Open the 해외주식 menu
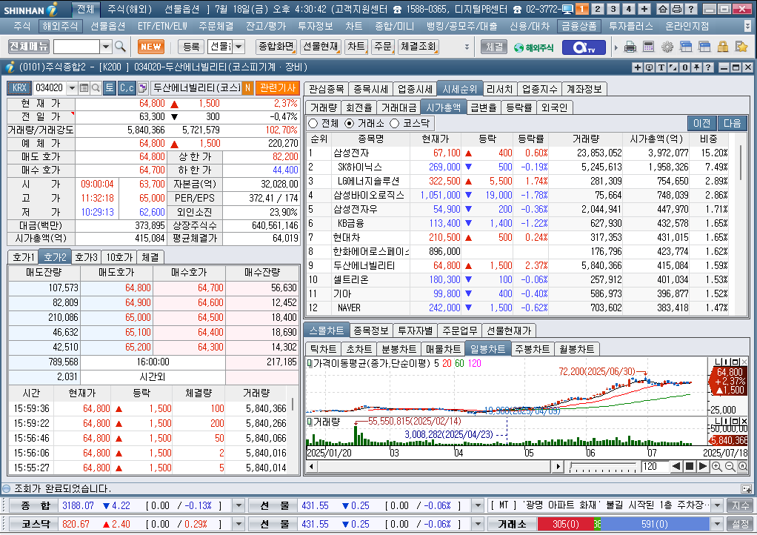 coord(60,26)
